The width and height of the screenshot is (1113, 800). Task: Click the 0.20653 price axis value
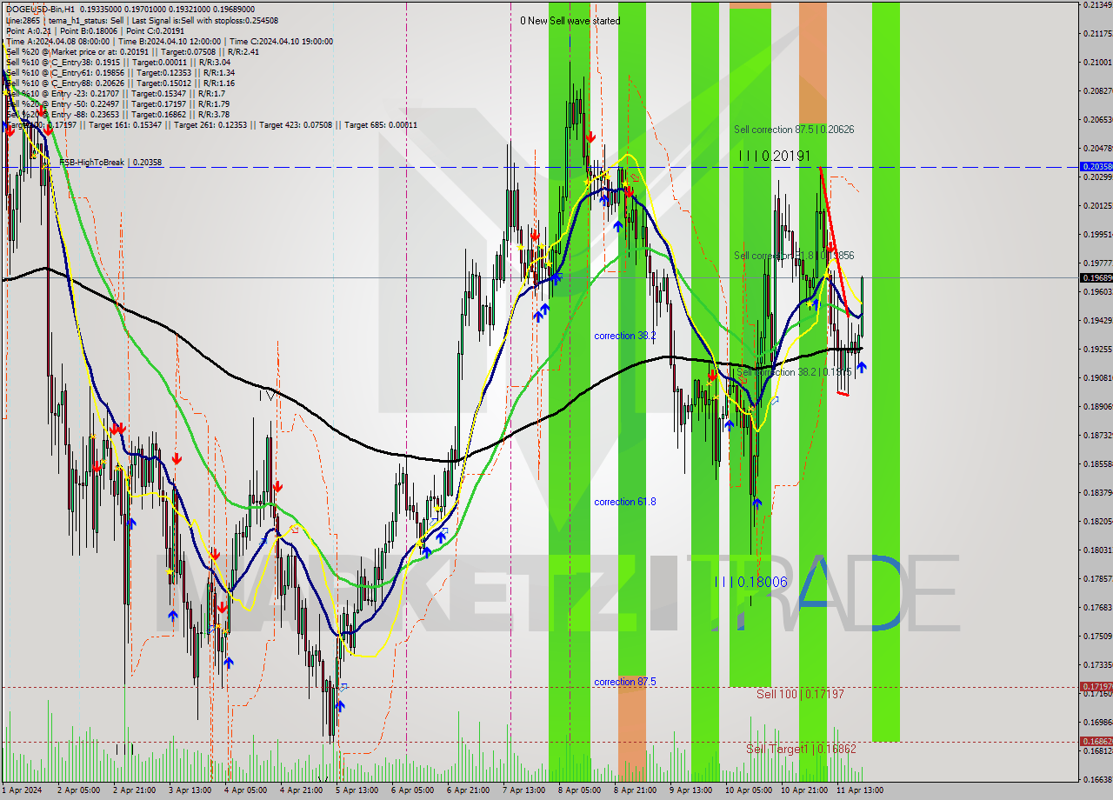pos(1097,119)
